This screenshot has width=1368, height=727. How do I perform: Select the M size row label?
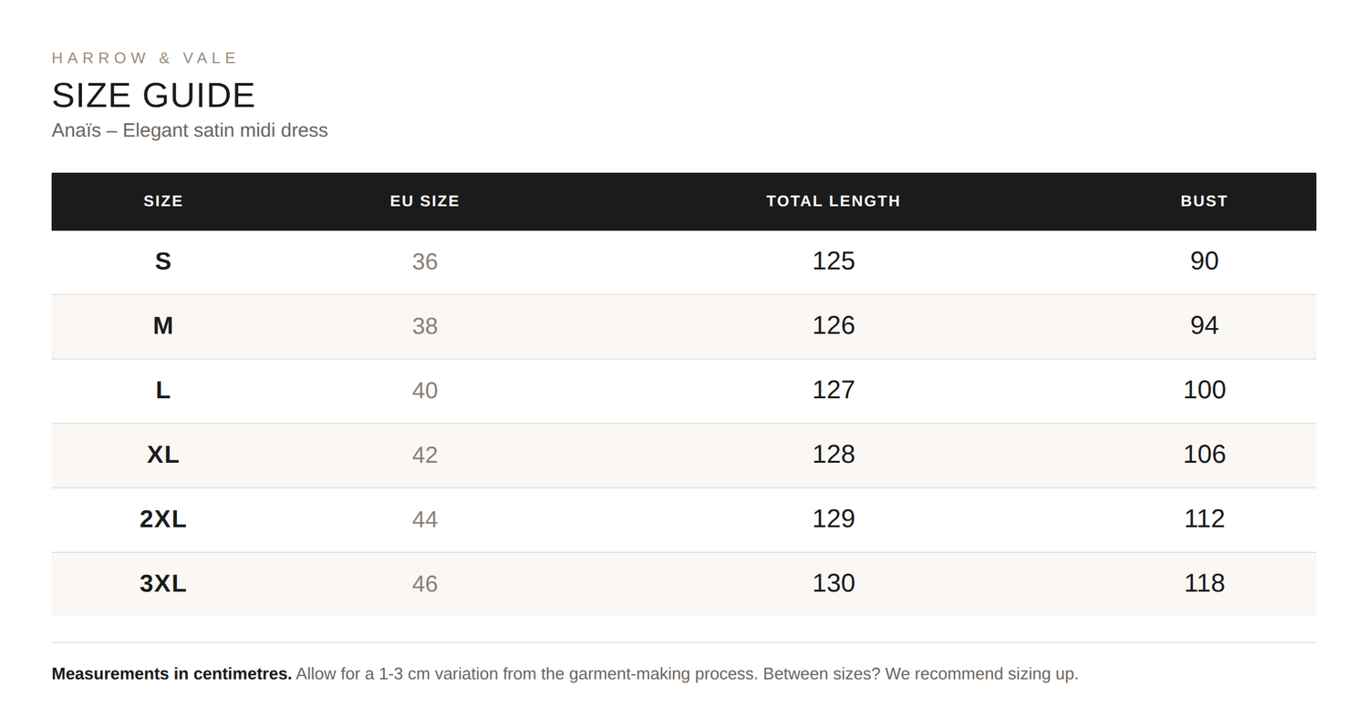pyautogui.click(x=163, y=326)
